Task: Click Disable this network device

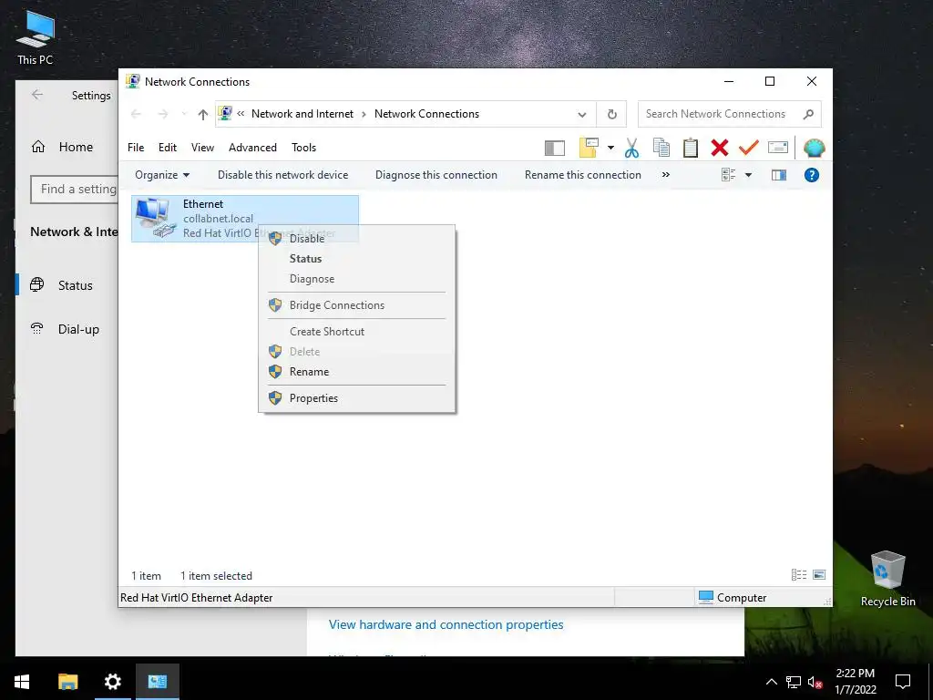Action: tap(282, 175)
